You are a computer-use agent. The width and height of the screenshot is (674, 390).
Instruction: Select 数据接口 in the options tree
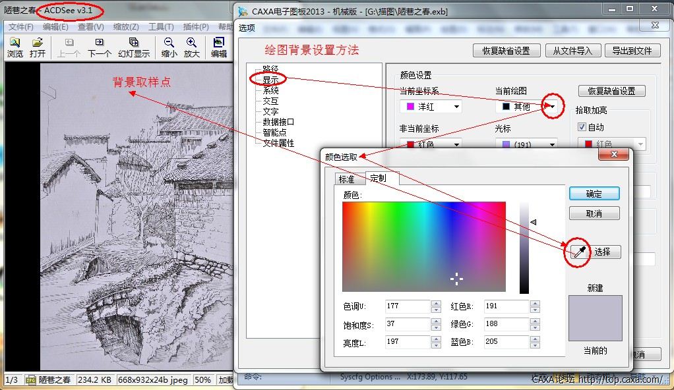point(278,122)
